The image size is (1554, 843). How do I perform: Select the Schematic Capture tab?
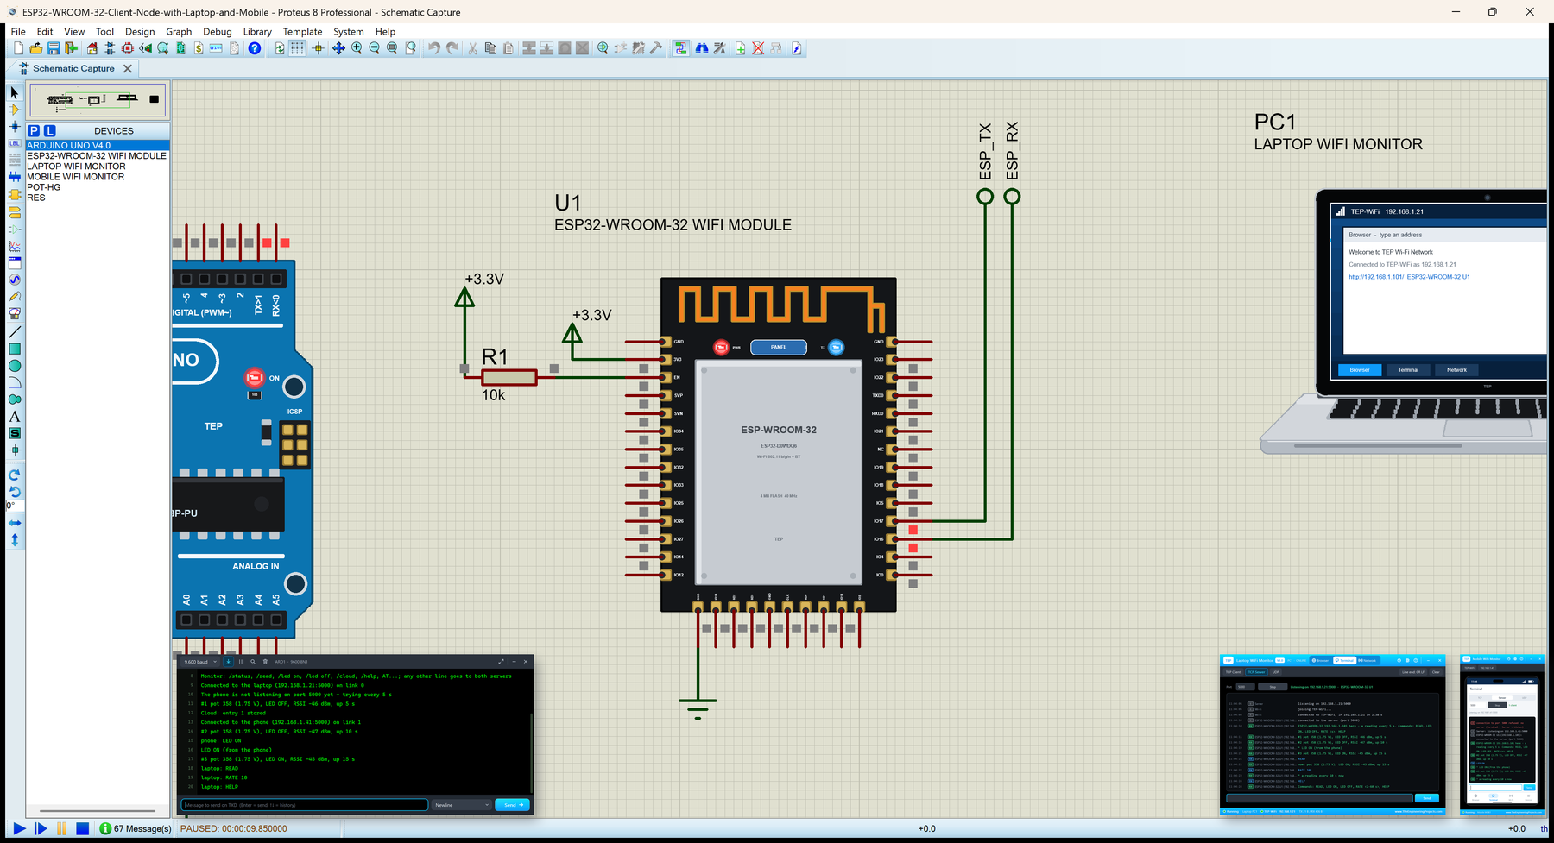coord(73,68)
